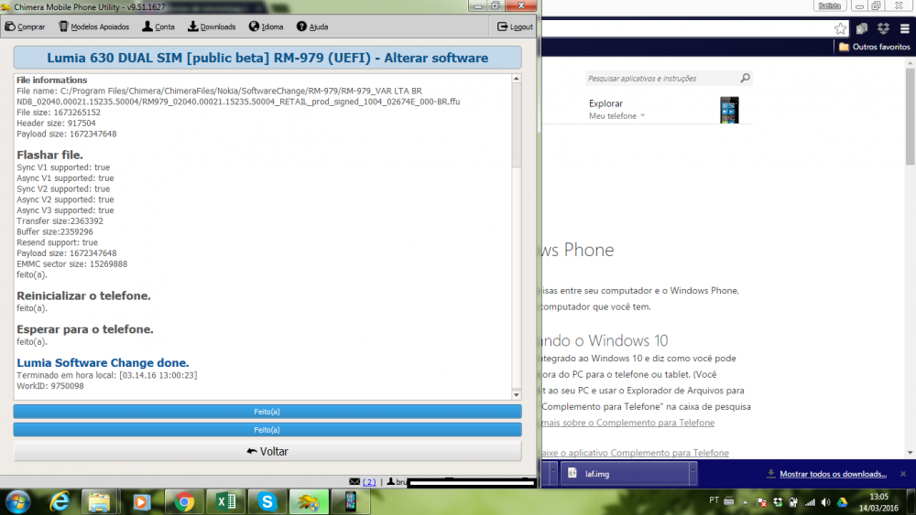Click the Batista profile button in browser
The image size is (916, 515).
tap(830, 5)
